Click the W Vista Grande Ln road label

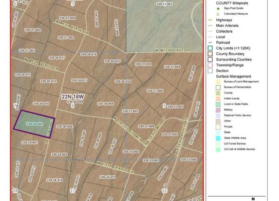point(114,167)
